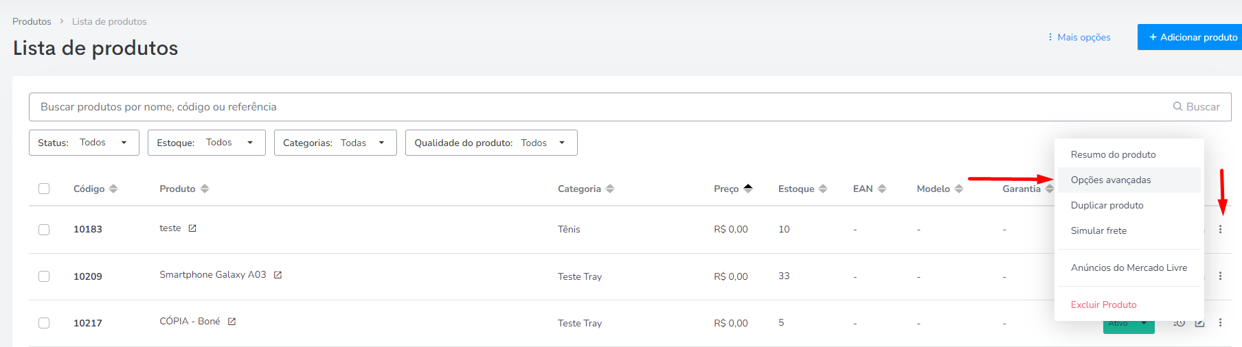Open Anúncios do Mercado Livre entry

(x=1129, y=267)
